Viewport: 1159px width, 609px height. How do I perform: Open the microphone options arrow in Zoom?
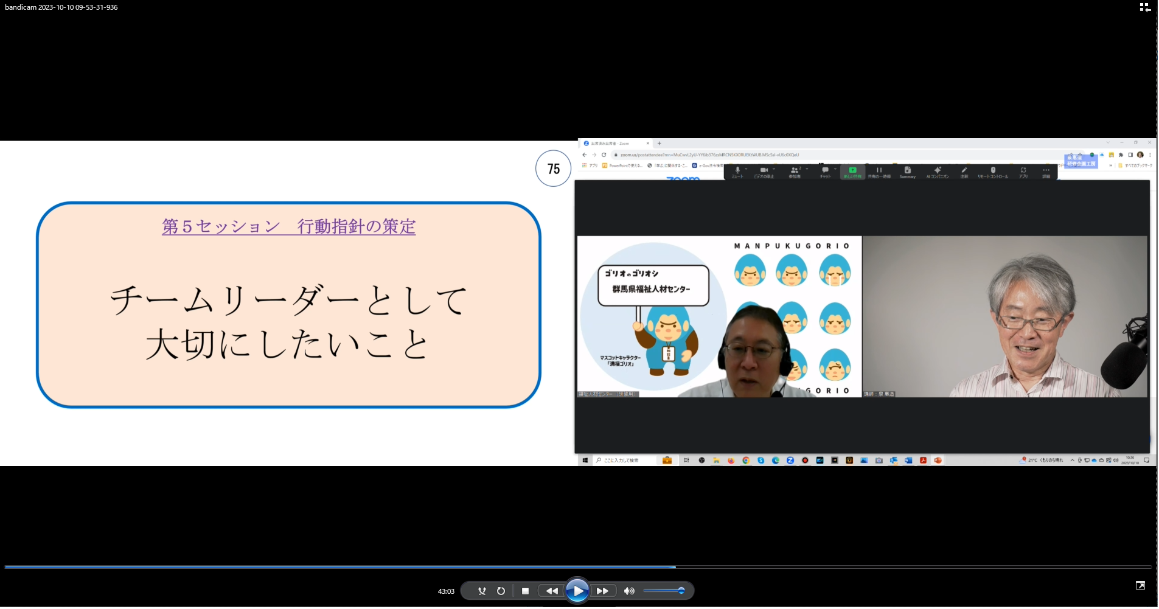[x=746, y=169]
